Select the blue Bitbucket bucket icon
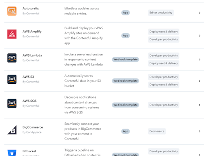Image resolution: width=205 pixels, height=156 pixels. [x=12, y=153]
